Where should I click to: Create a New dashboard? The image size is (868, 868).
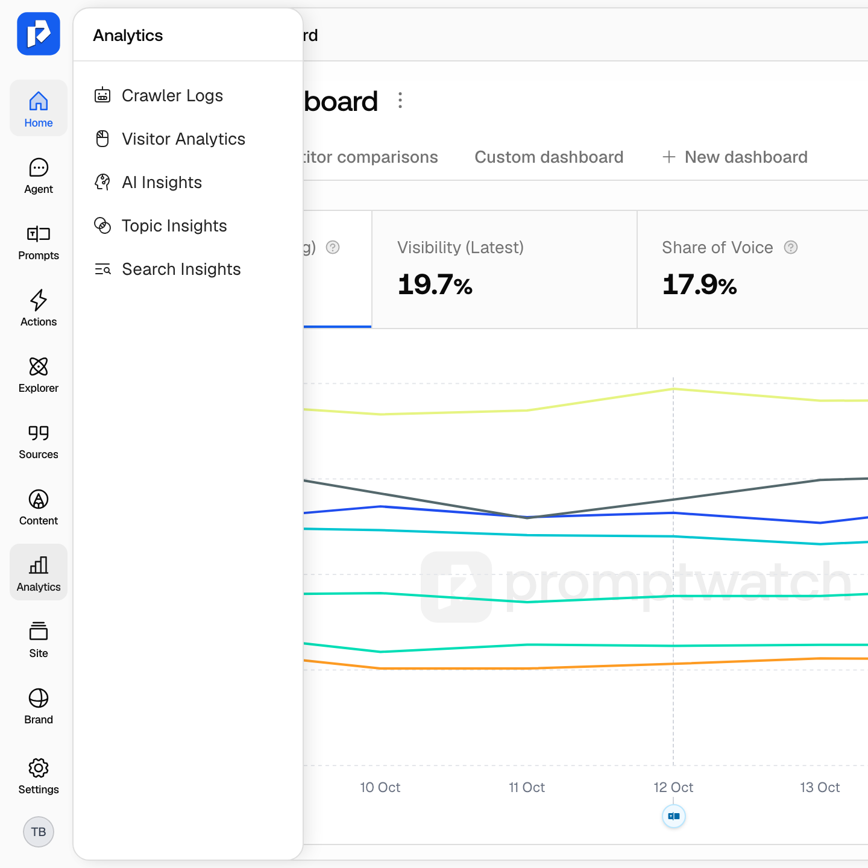tap(735, 157)
